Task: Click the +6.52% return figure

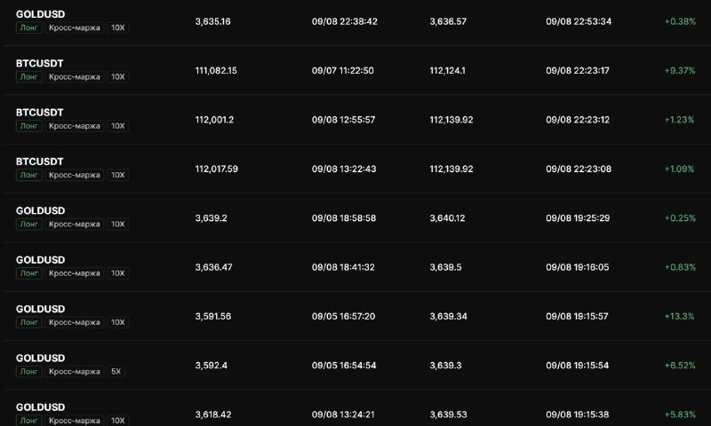Action: point(680,366)
